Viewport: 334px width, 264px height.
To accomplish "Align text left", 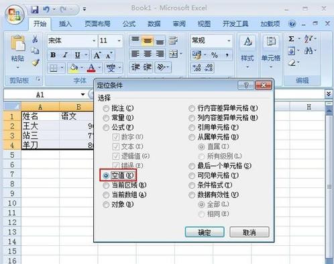I will (x=135, y=54).
